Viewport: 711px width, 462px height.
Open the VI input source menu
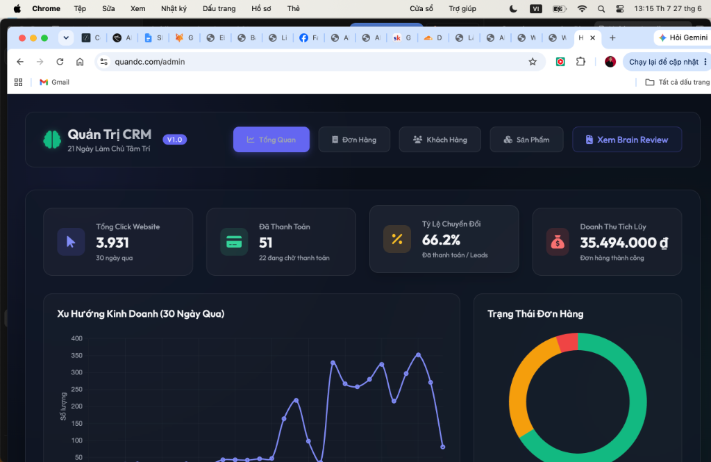[x=535, y=8]
